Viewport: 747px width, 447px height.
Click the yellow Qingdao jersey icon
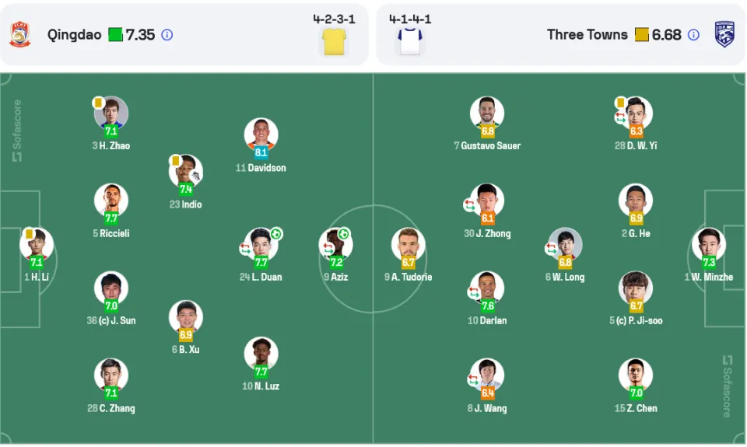[334, 41]
